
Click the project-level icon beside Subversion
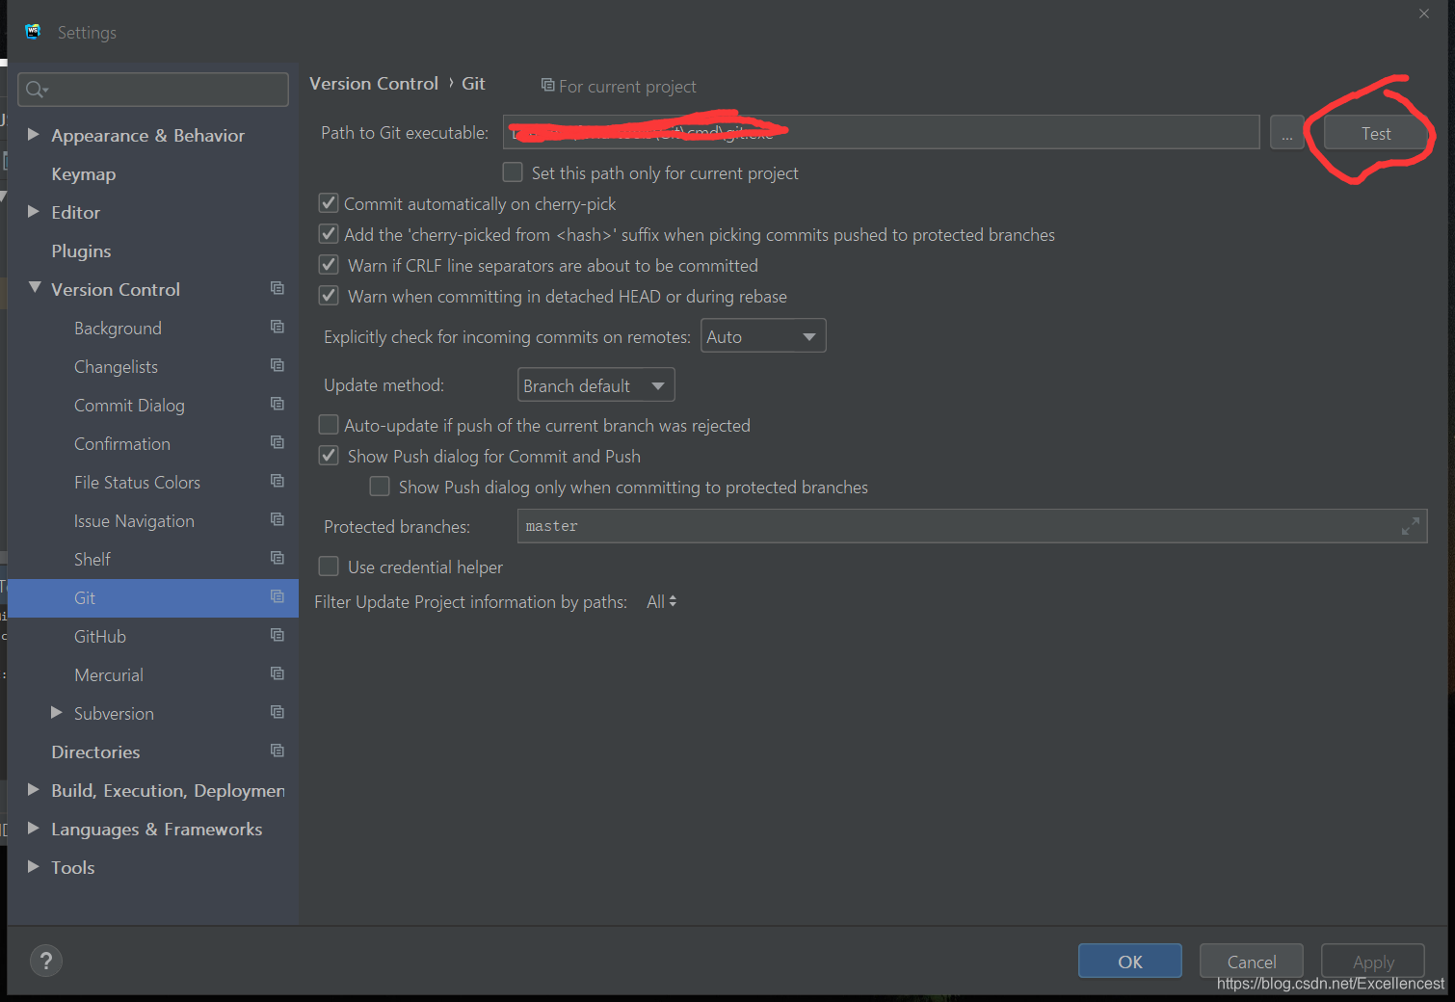[x=278, y=712]
